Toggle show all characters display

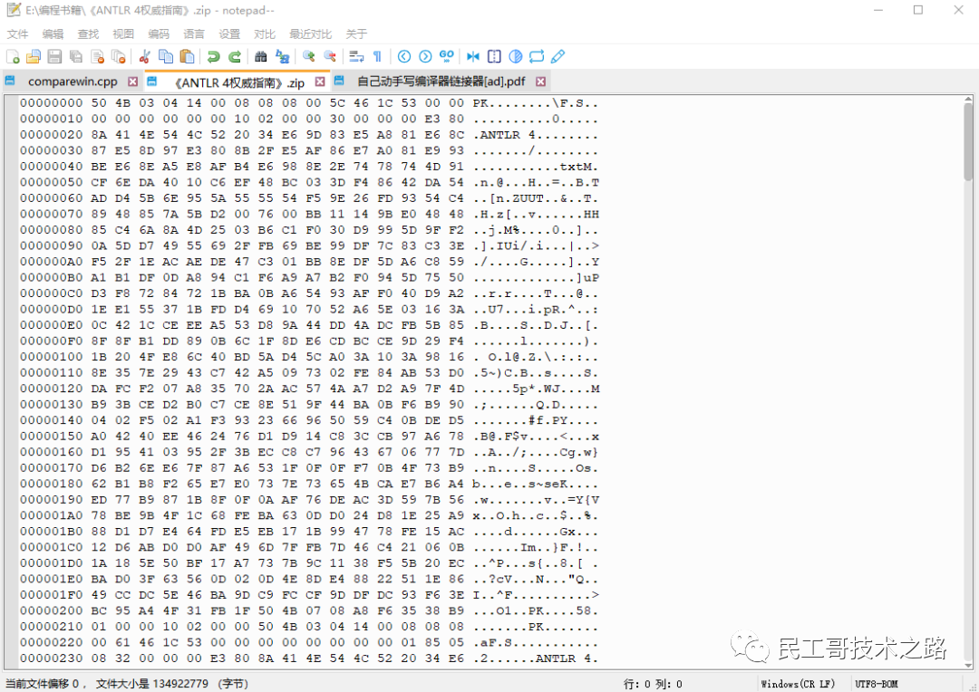coord(377,56)
